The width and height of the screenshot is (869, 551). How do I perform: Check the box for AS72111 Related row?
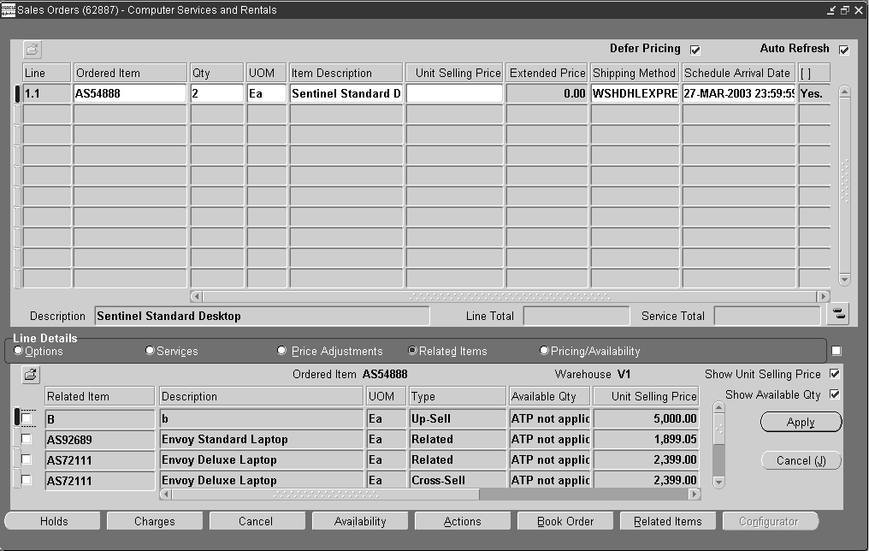coord(26,459)
